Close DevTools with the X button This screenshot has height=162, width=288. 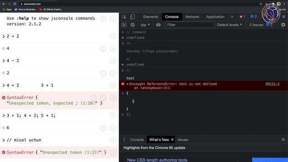coord(284,17)
